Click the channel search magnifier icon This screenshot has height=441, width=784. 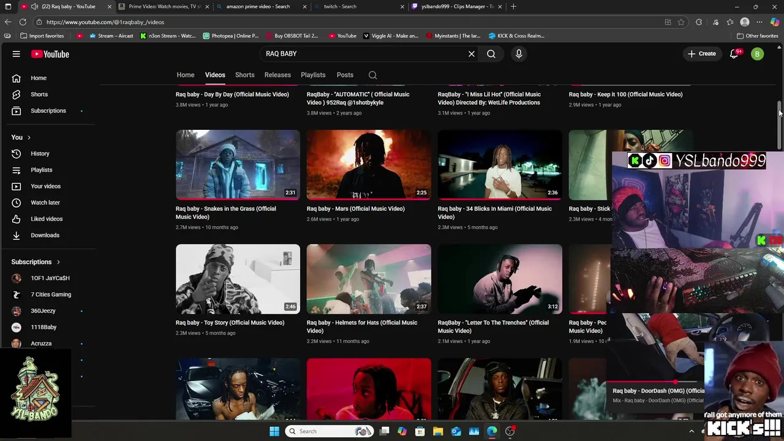(x=372, y=75)
